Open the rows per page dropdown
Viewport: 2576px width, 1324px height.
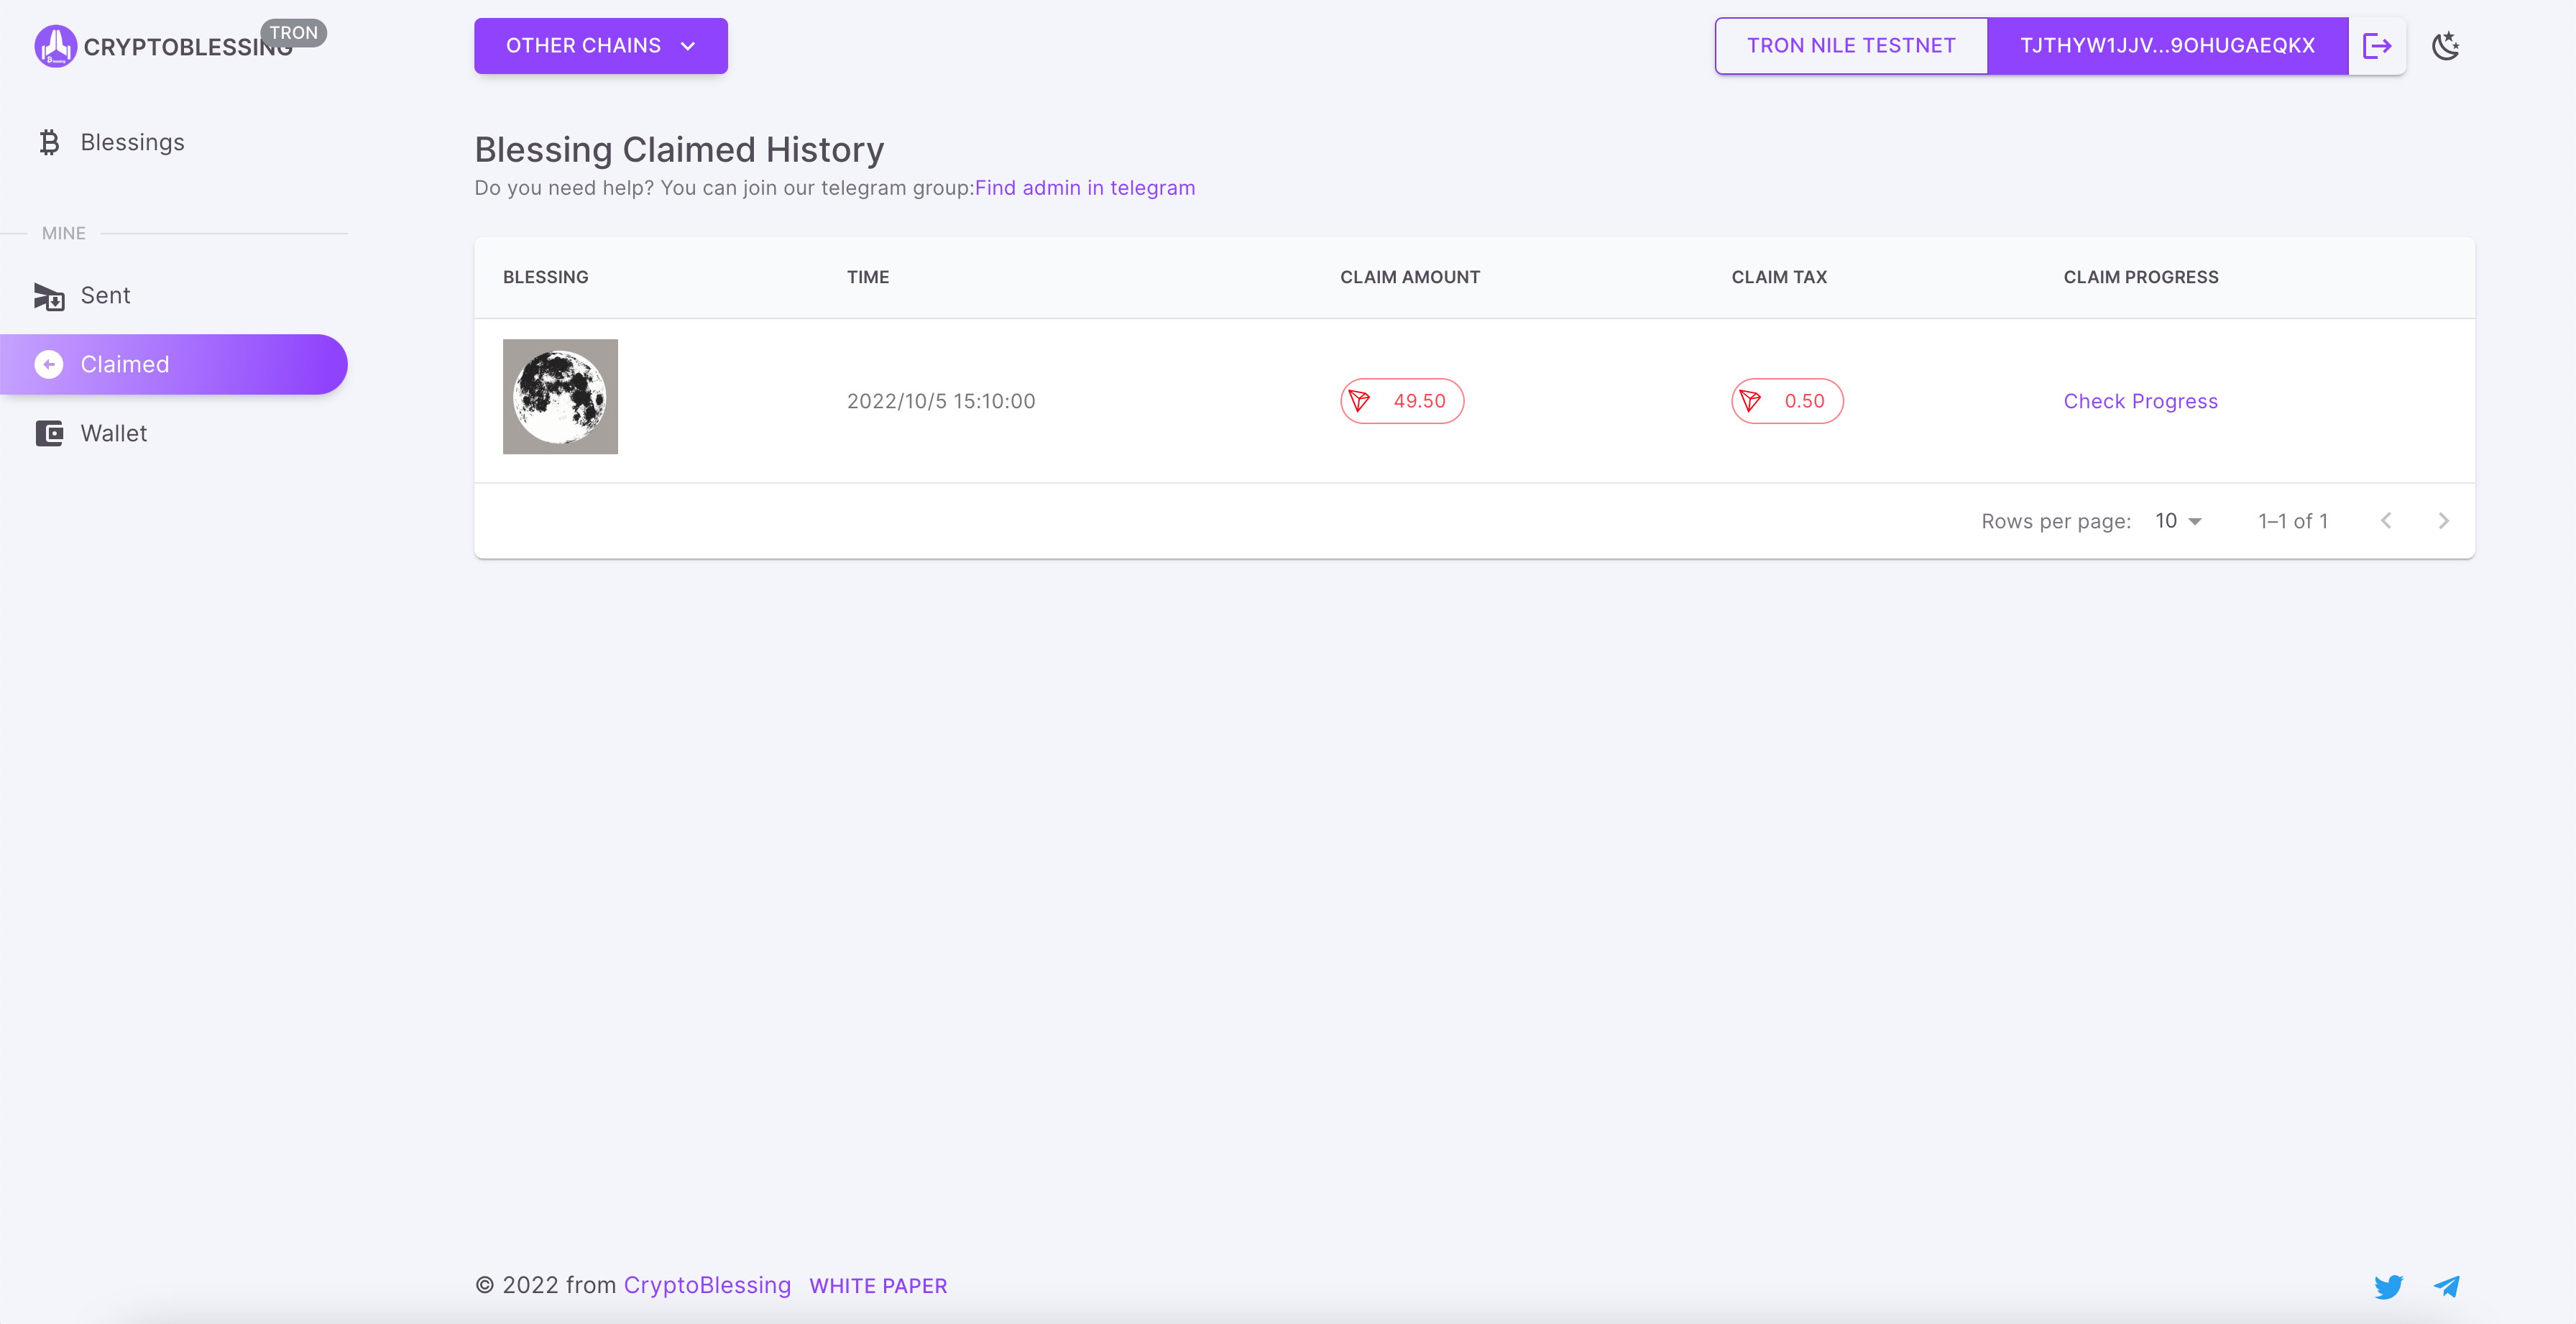coord(2178,521)
